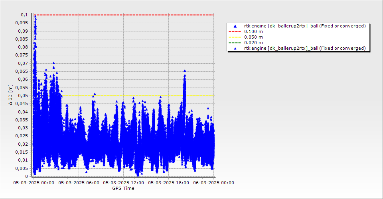
Task: Click the '0,035' y-axis tick label
Action: coord(22,120)
